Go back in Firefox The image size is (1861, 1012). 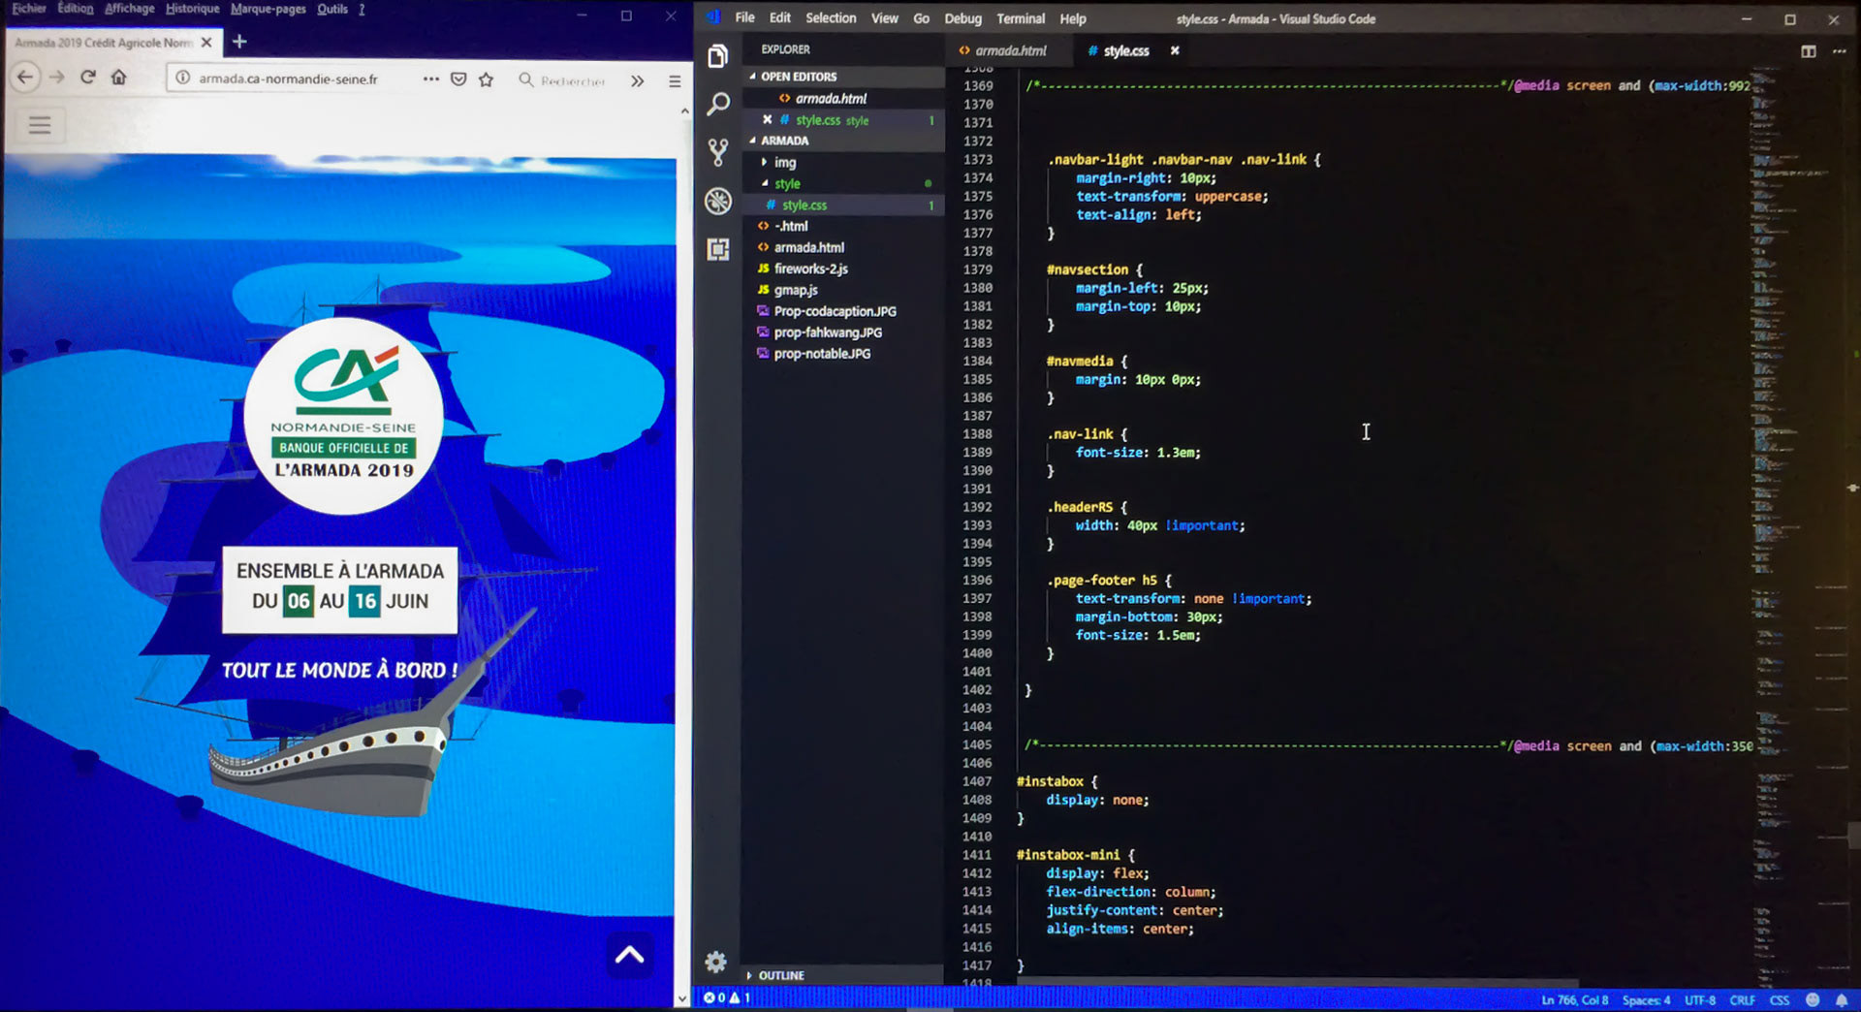[25, 78]
